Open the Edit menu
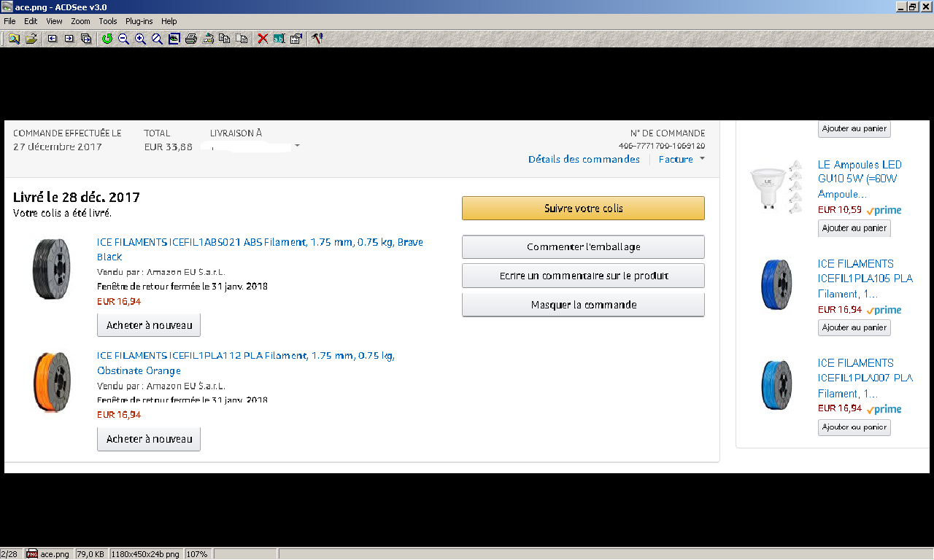934x560 pixels. pos(31,21)
